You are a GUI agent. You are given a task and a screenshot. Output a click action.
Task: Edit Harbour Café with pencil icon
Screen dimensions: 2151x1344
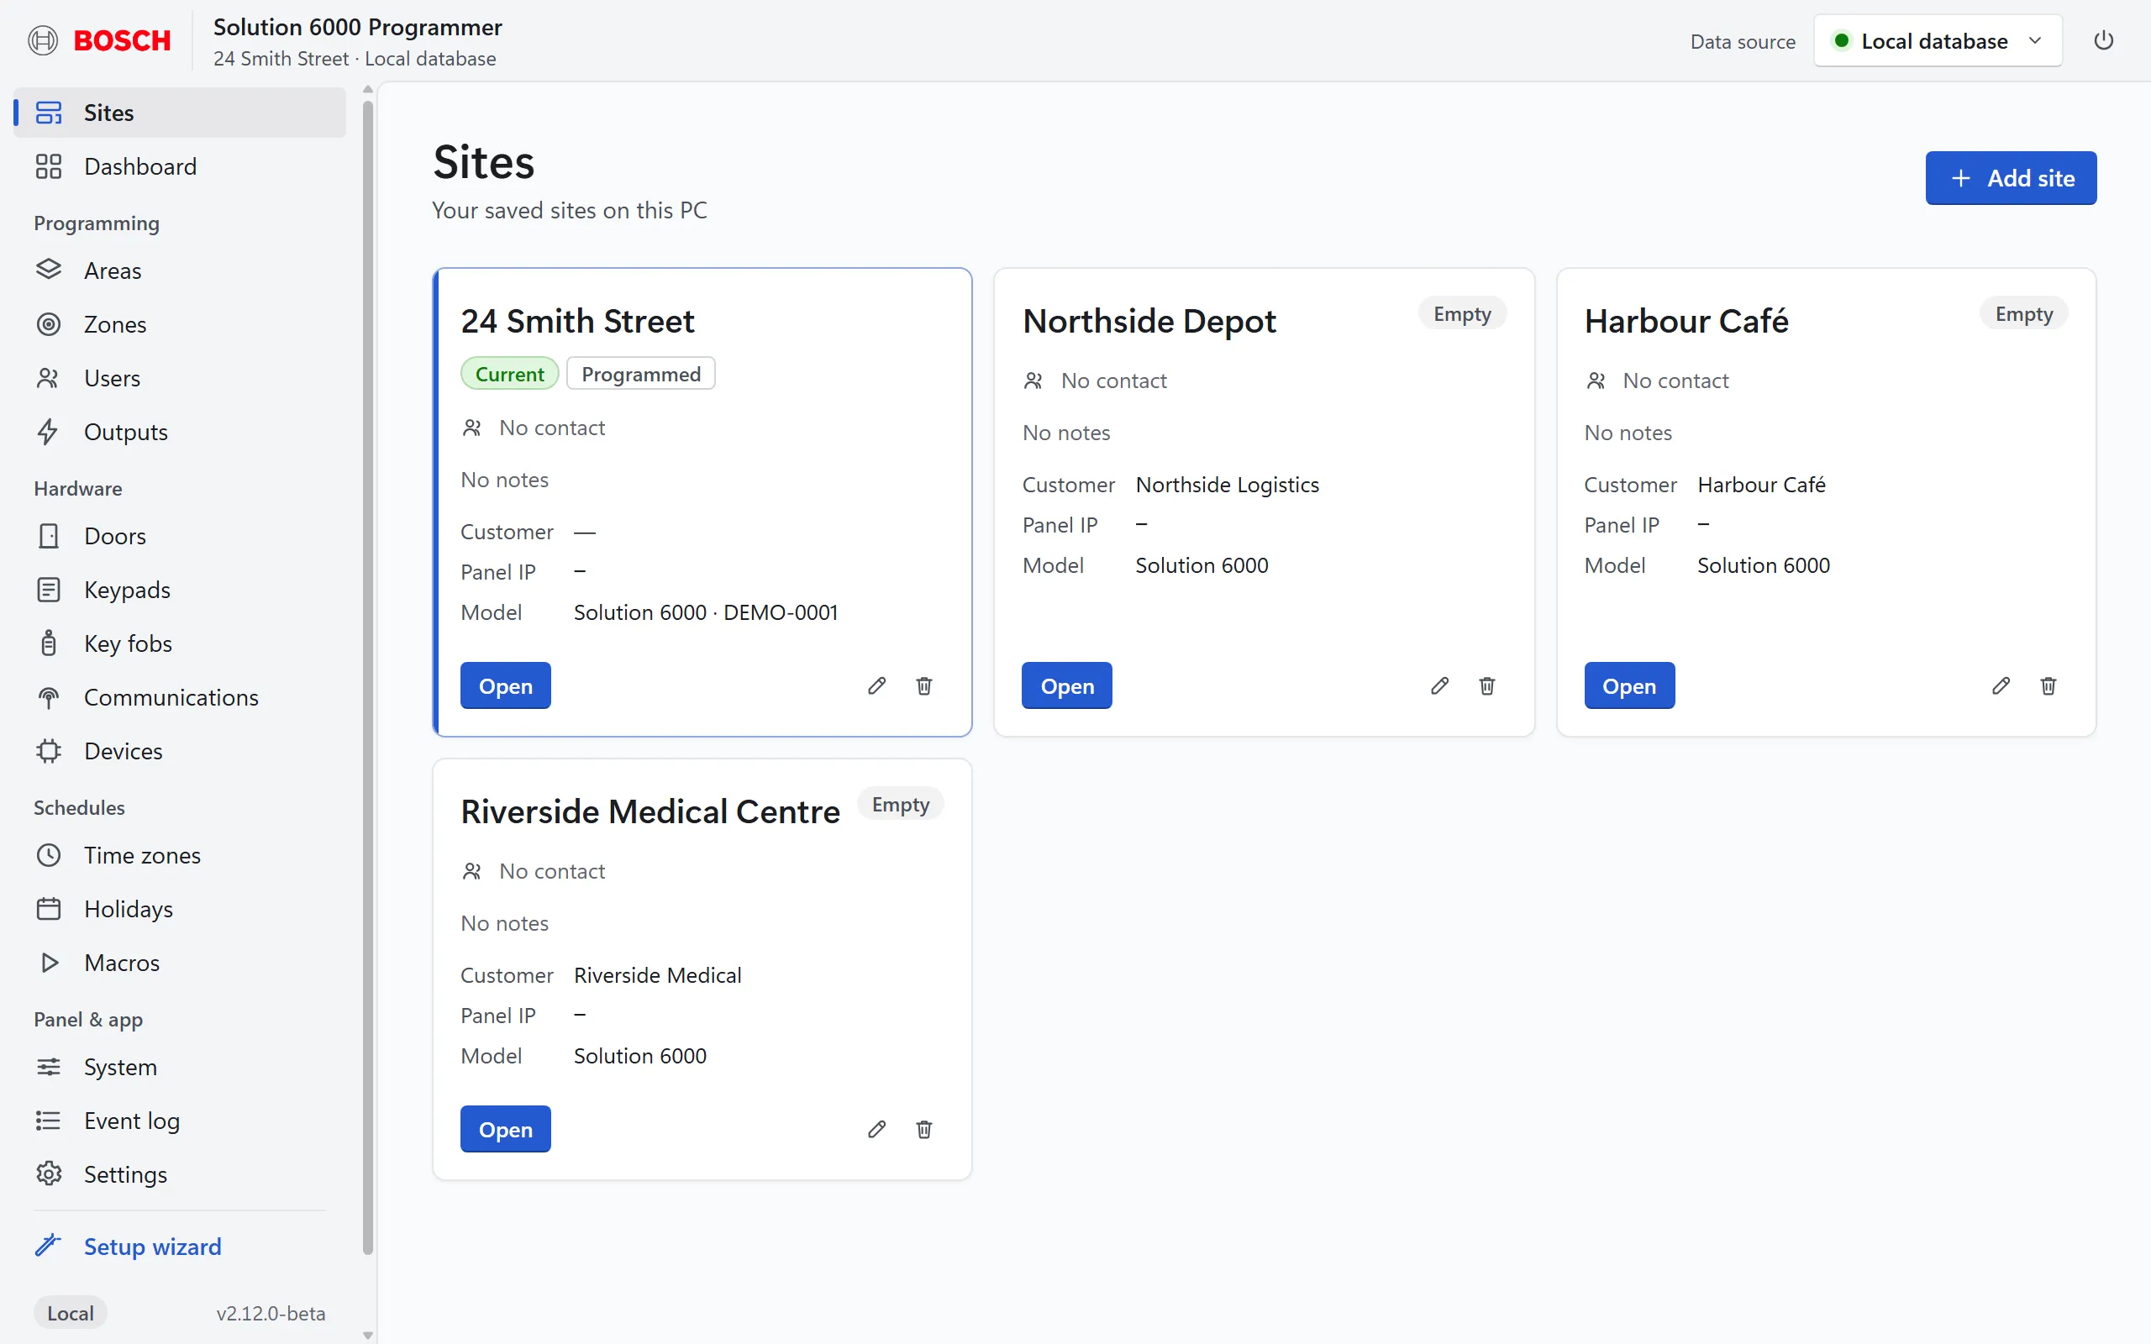[2001, 685]
